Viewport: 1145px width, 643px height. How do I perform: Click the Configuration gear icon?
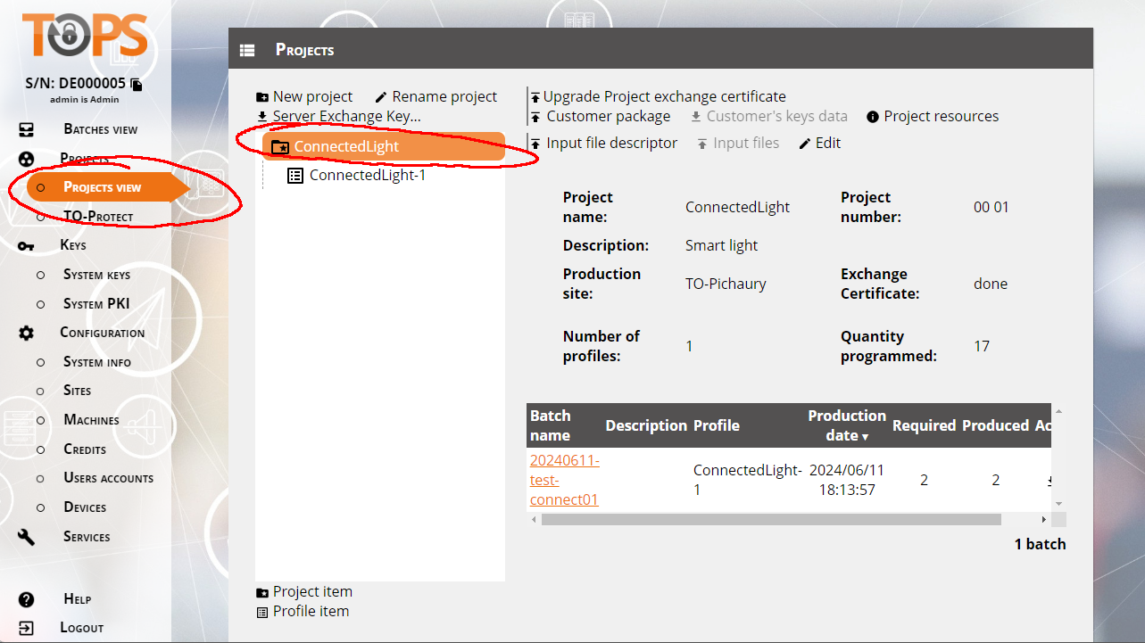pyautogui.click(x=27, y=333)
